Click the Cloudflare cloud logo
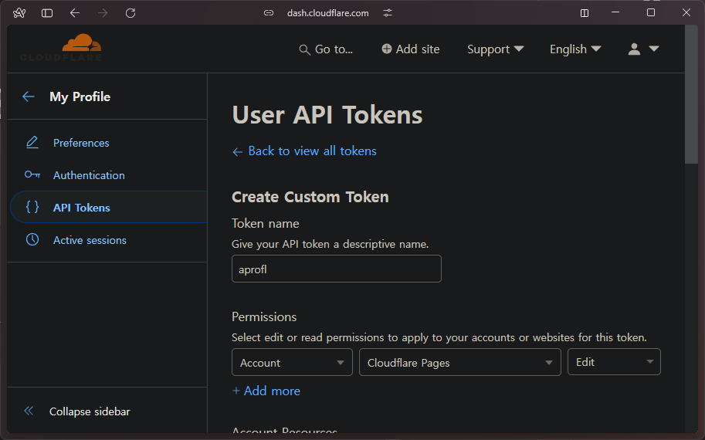705x440 pixels. tap(81, 43)
